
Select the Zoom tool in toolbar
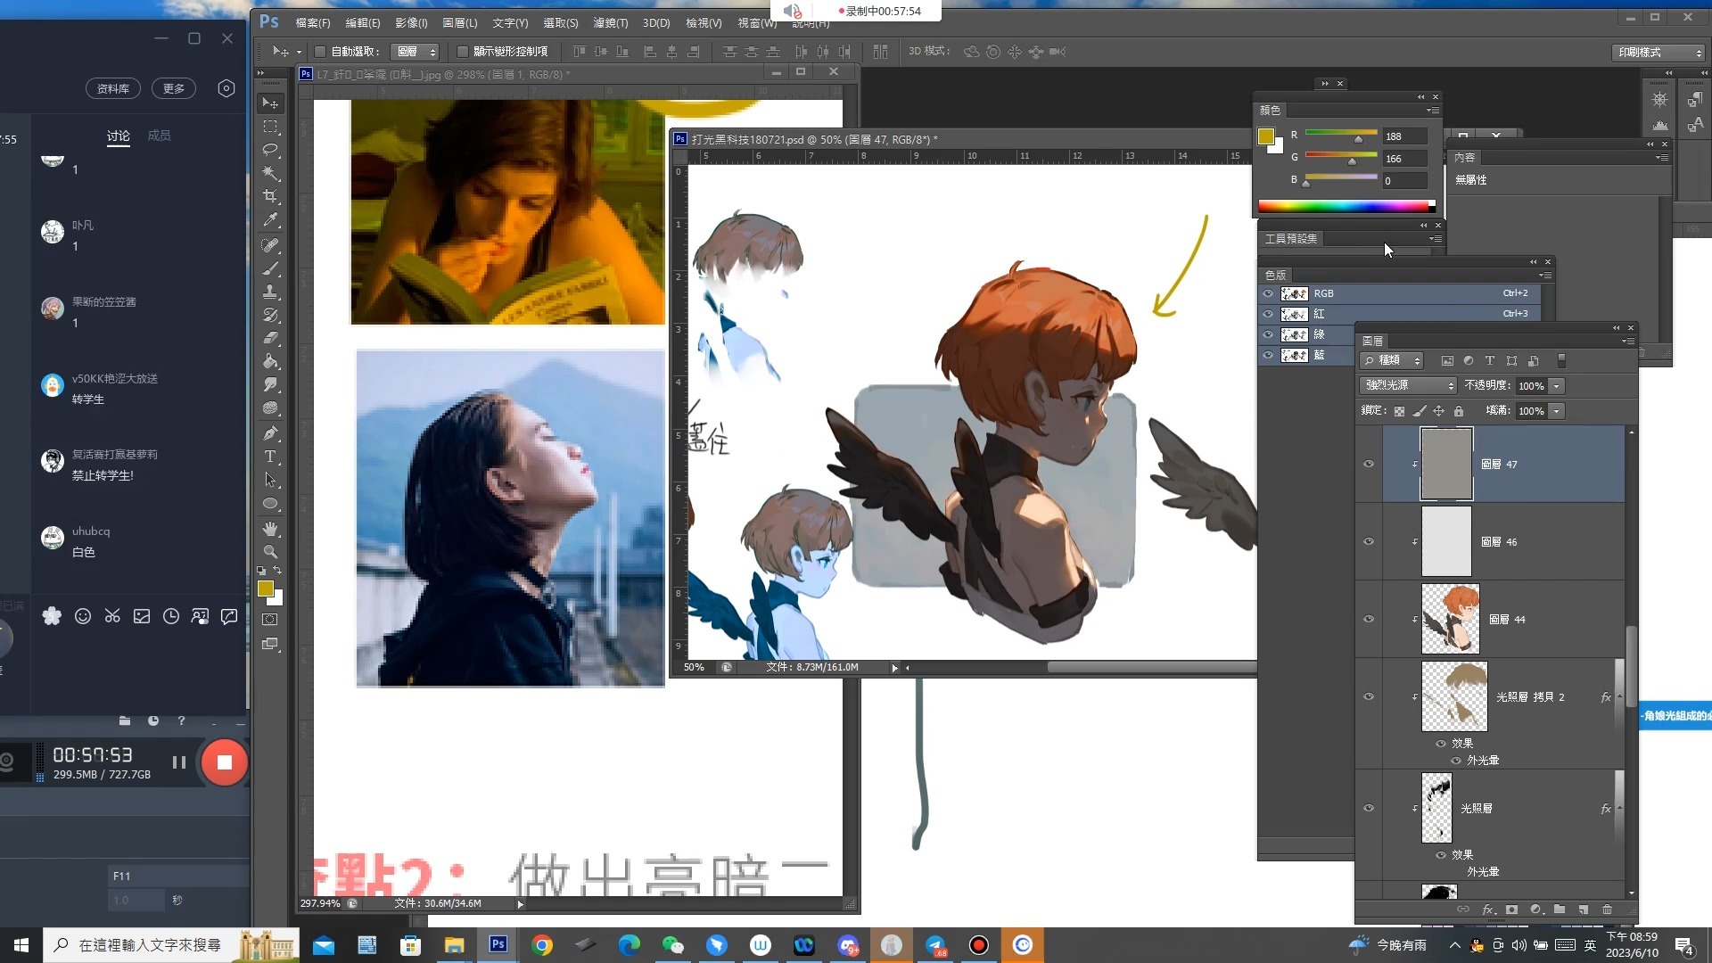270,551
